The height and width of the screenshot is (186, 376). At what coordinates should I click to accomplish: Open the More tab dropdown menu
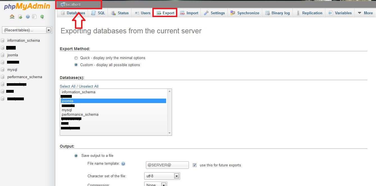coord(365,13)
